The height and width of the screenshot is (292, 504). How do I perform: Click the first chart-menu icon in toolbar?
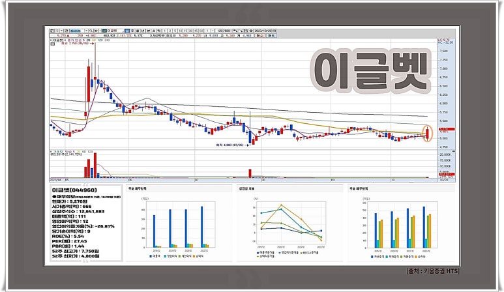(52, 31)
